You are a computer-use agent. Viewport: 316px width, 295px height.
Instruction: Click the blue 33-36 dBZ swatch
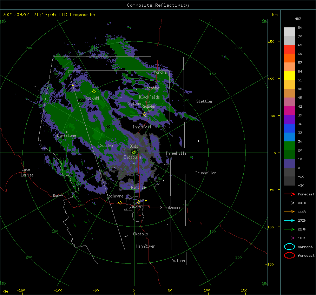click(289, 128)
